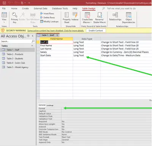Delete Rows from the table design
The image size is (152, 146).
point(47,18)
